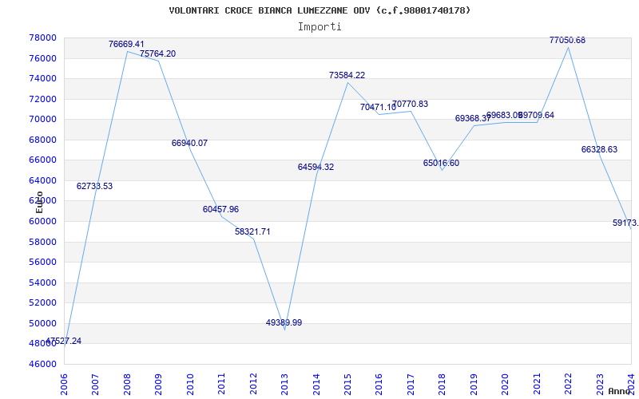Click the Euro y-axis title
Viewport: 639px width, 399px height.
(x=39, y=202)
